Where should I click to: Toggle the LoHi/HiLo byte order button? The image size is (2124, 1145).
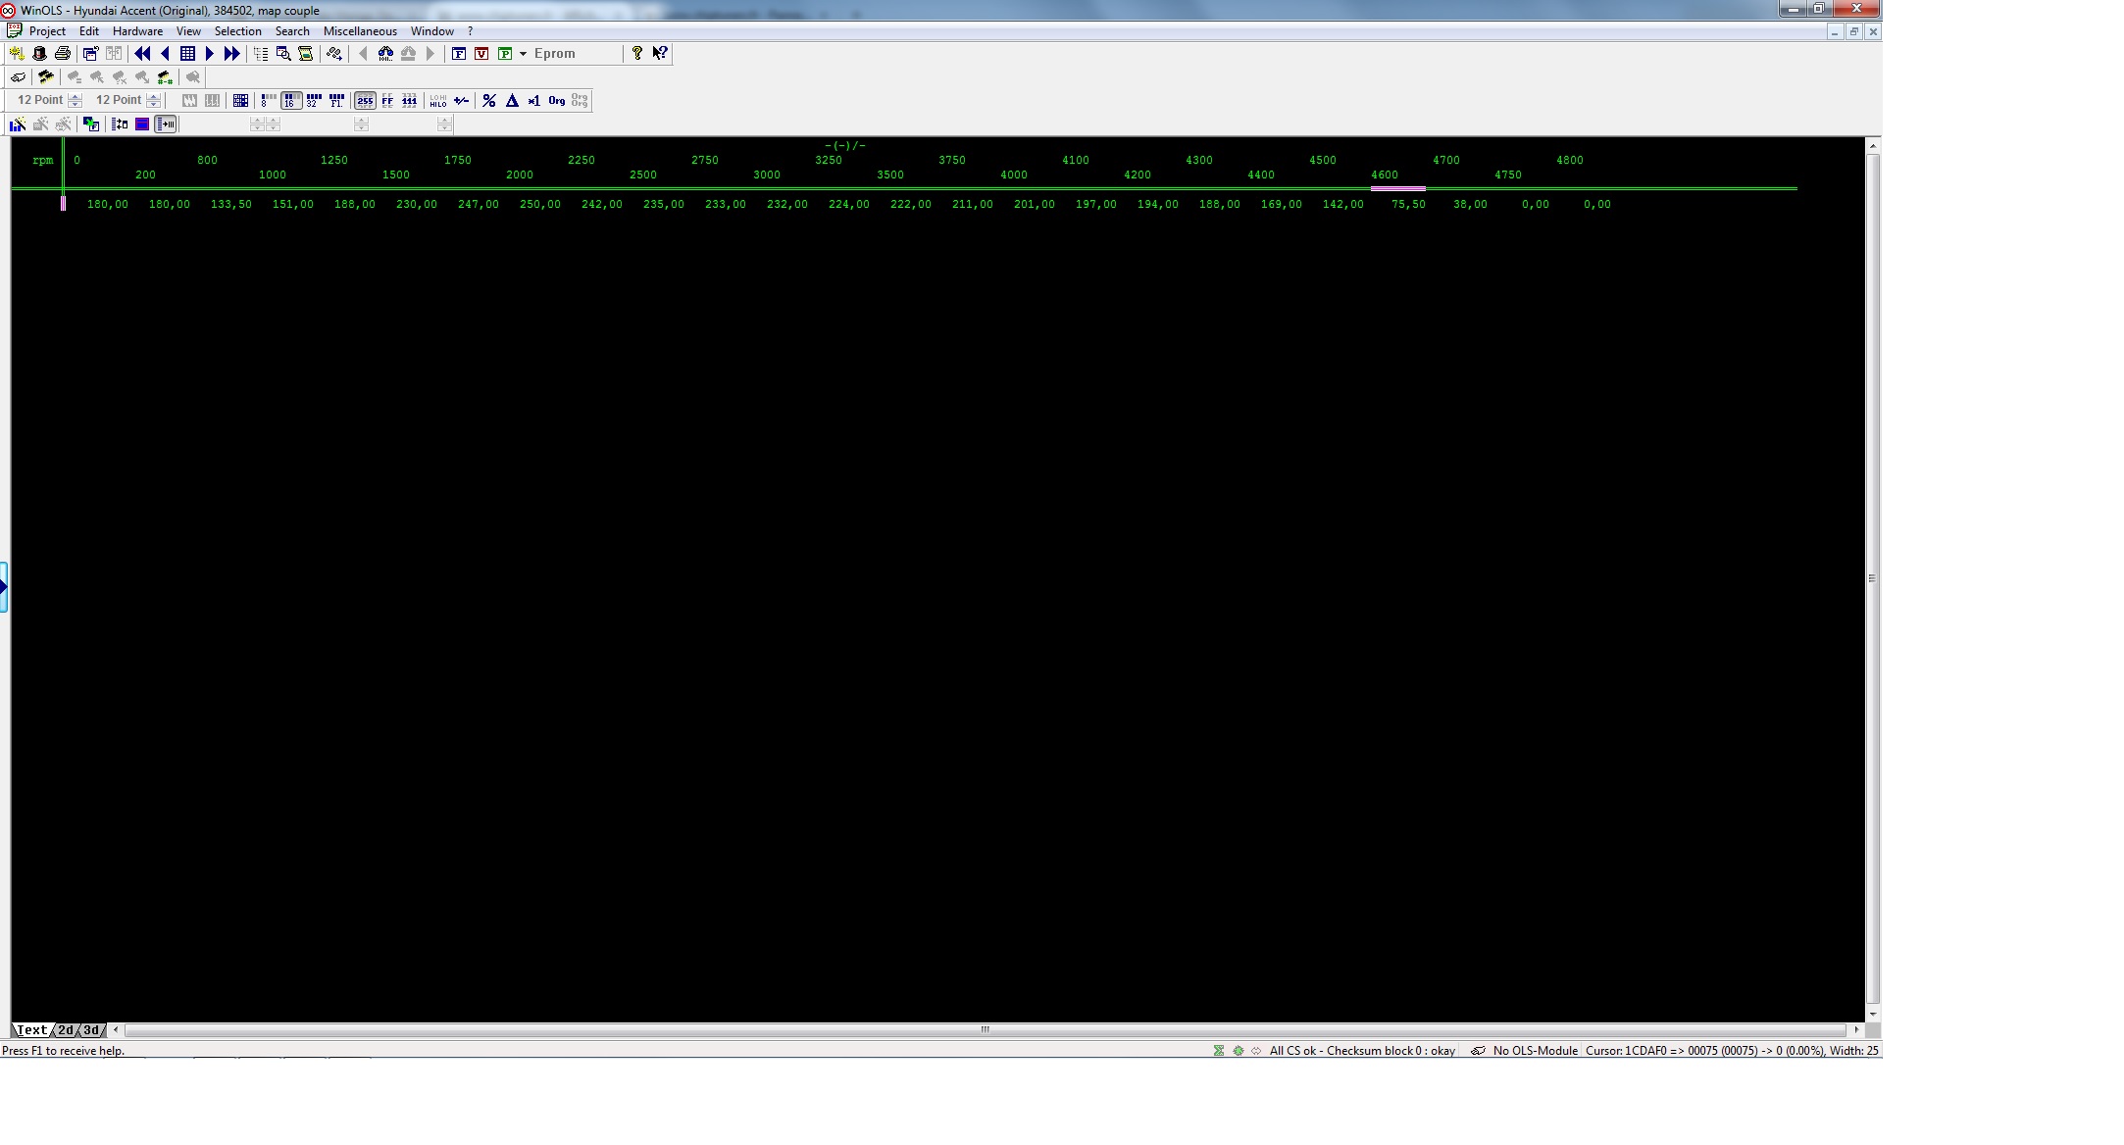point(438,101)
